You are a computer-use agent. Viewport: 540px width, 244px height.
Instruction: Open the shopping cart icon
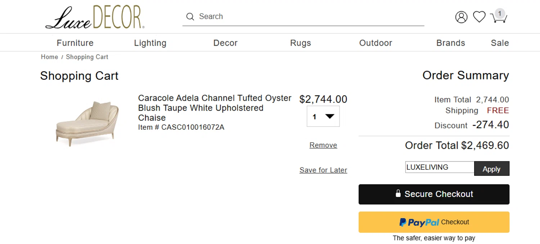(x=499, y=17)
